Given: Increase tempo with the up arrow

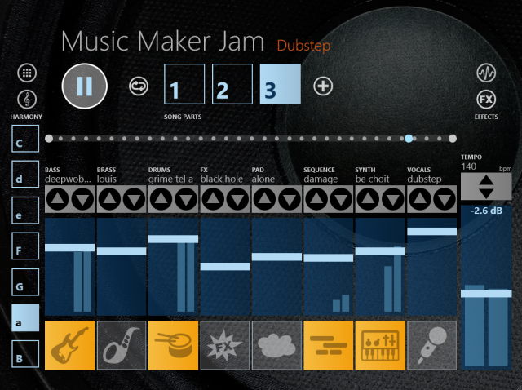Looking at the screenshot, I should [486, 180].
